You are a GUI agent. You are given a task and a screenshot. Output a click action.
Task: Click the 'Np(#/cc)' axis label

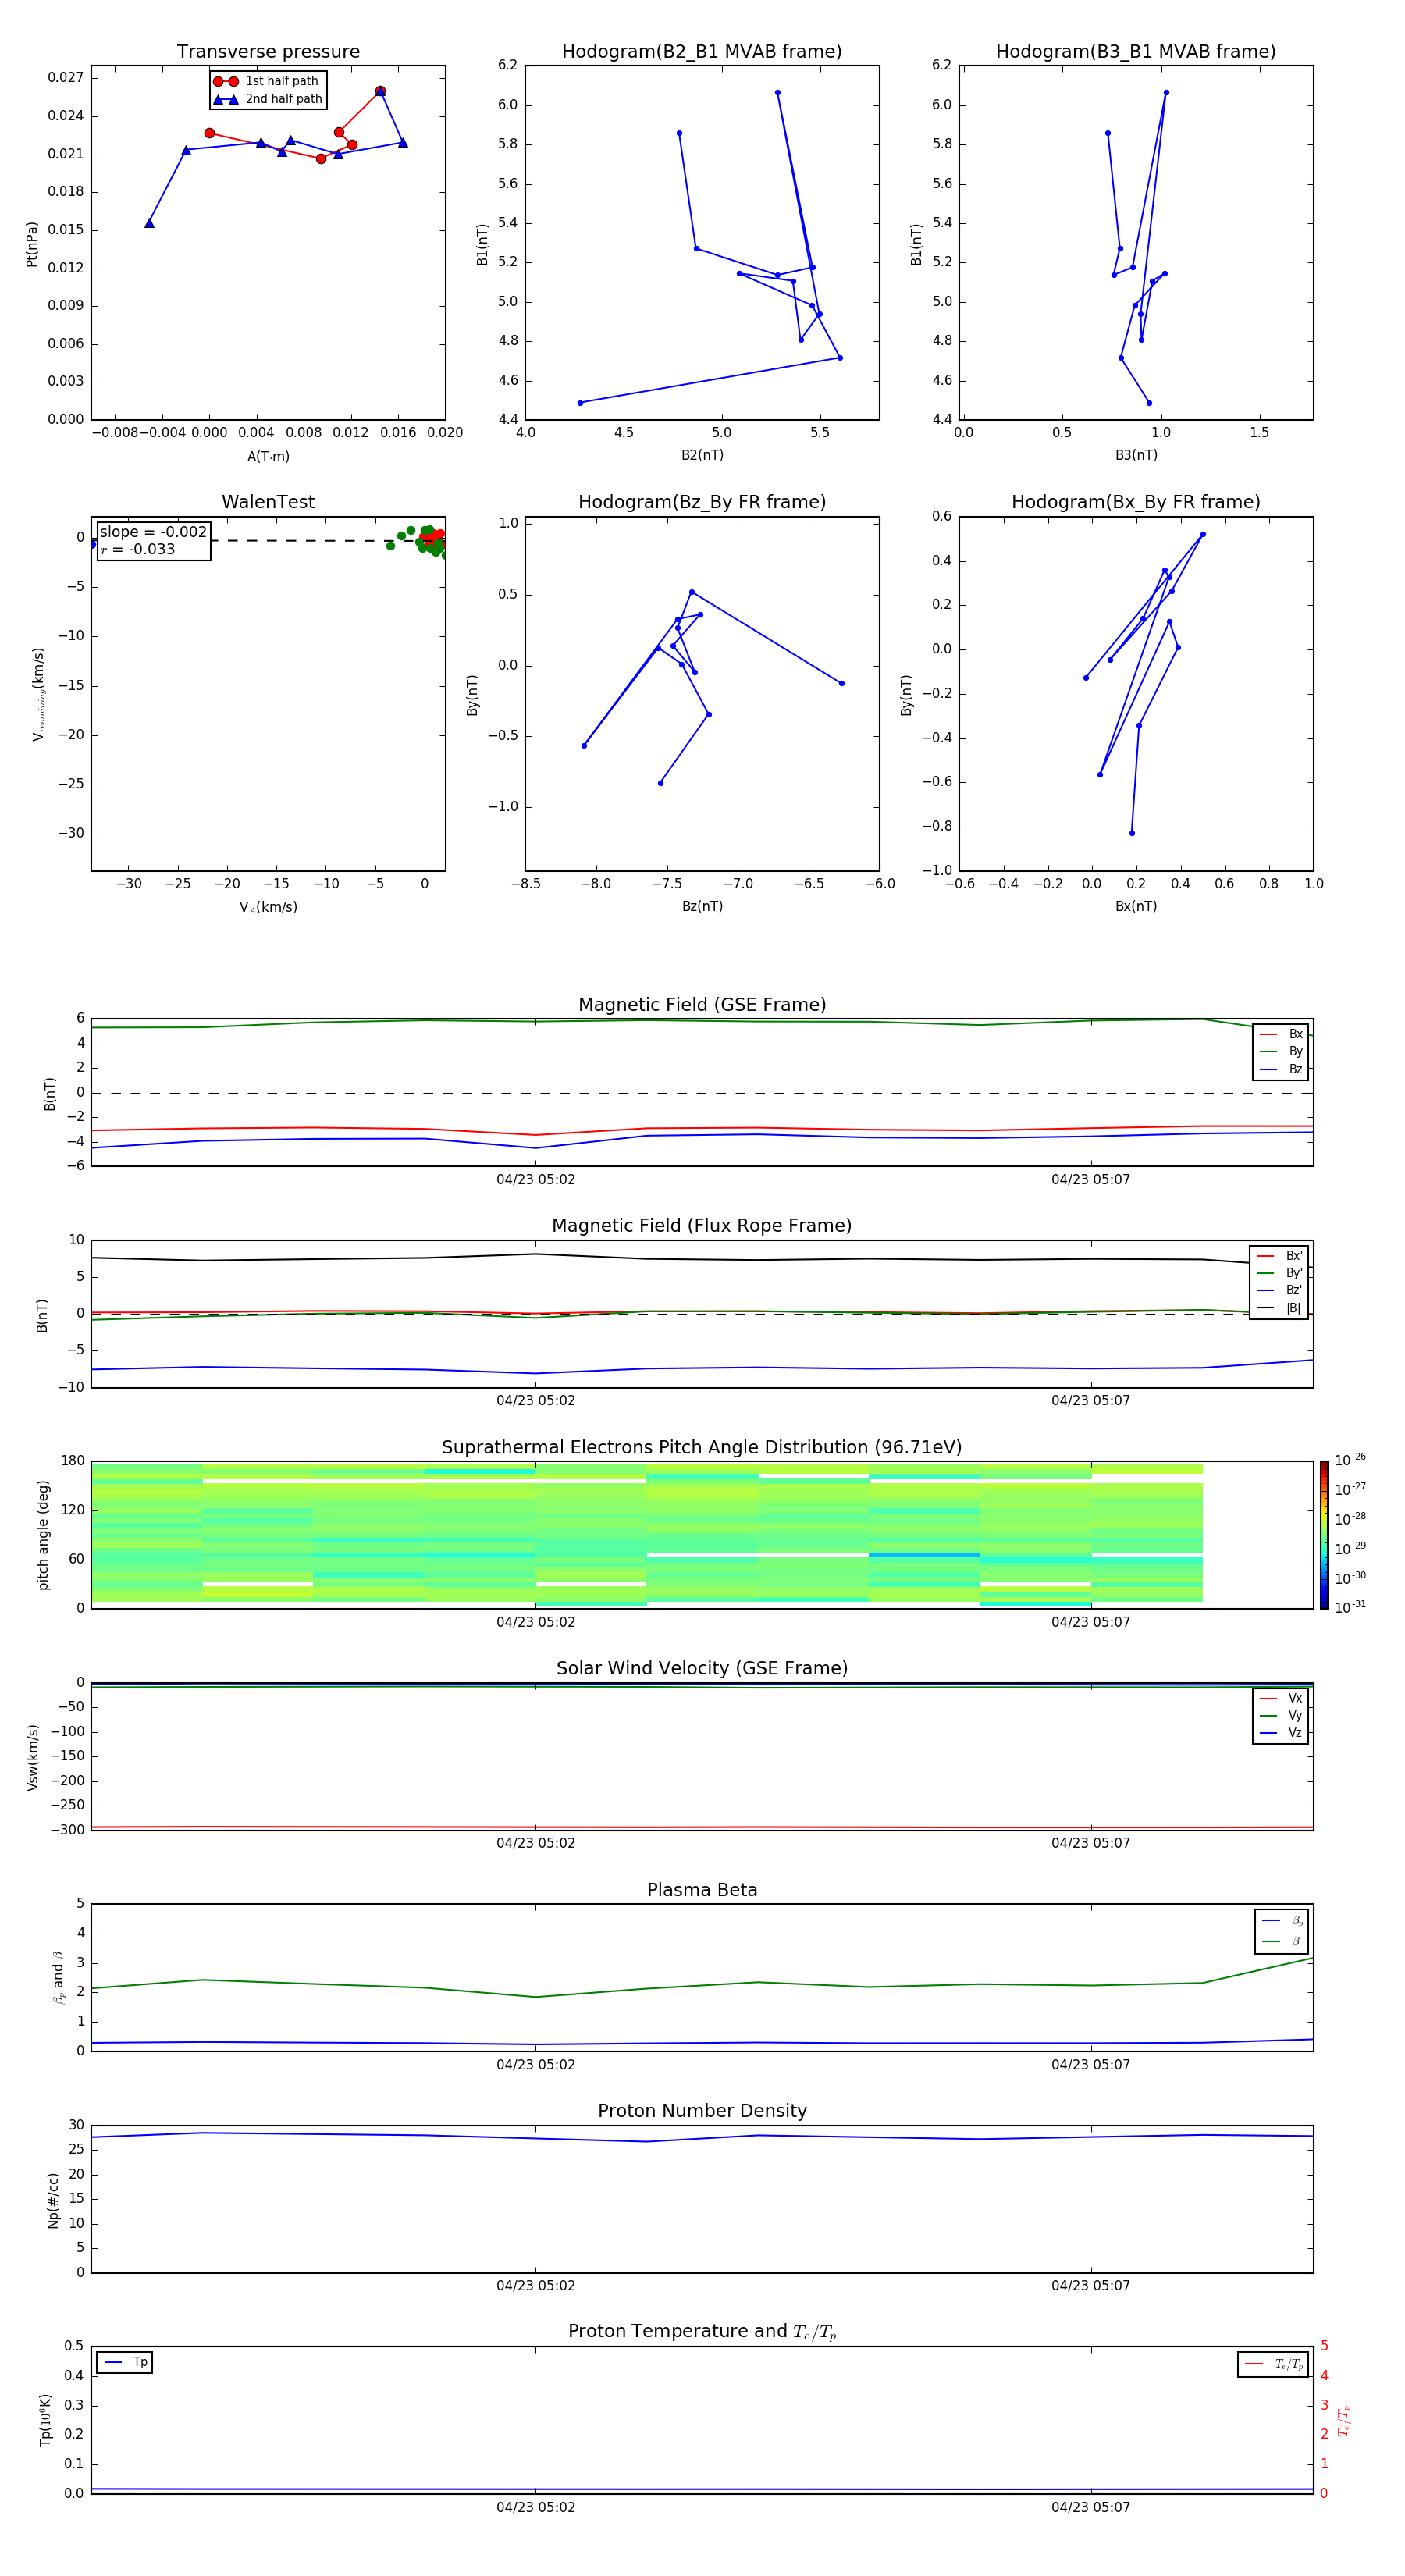coord(53,2200)
